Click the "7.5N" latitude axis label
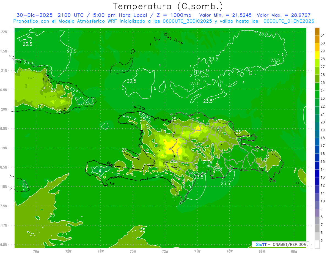 click(4, 206)
